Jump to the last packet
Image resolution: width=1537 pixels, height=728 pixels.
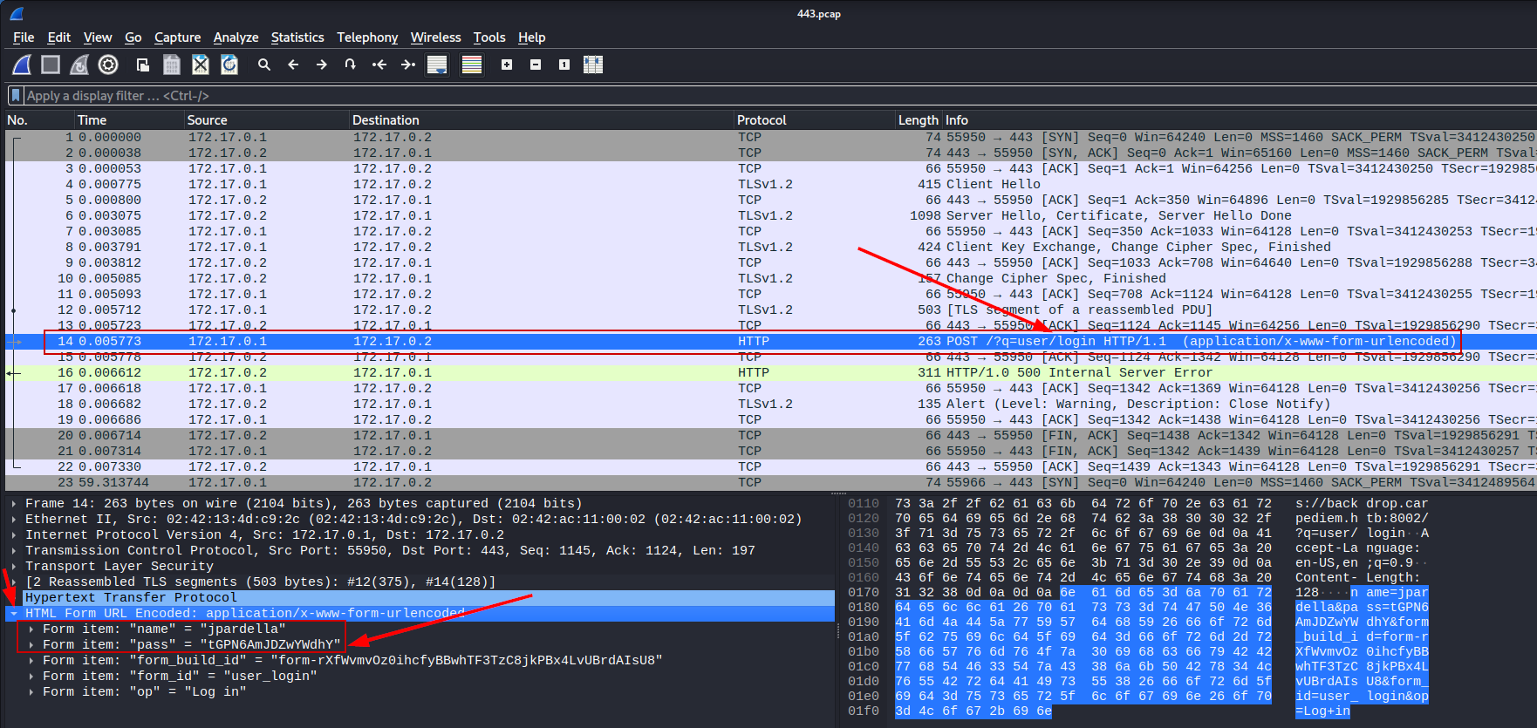point(408,65)
